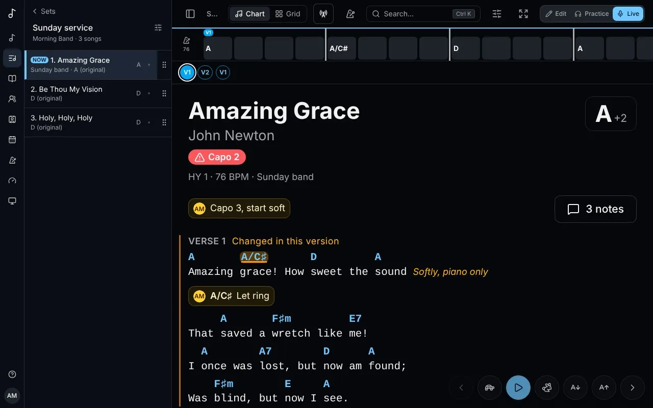Viewport: 653px width, 408px height.
Task: Open help from the question mark icon
Action: [x=12, y=374]
